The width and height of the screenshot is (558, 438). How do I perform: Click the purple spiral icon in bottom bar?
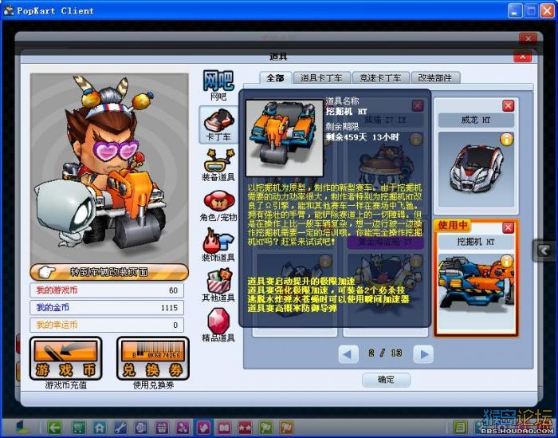point(141,427)
